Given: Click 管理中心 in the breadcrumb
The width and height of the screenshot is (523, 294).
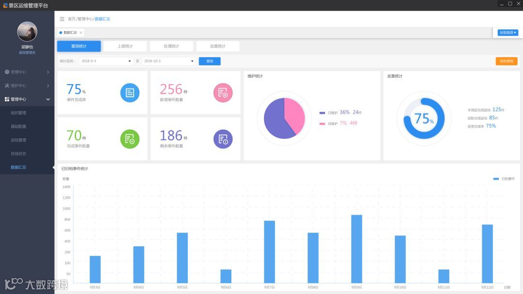Looking at the screenshot, I should pos(85,19).
